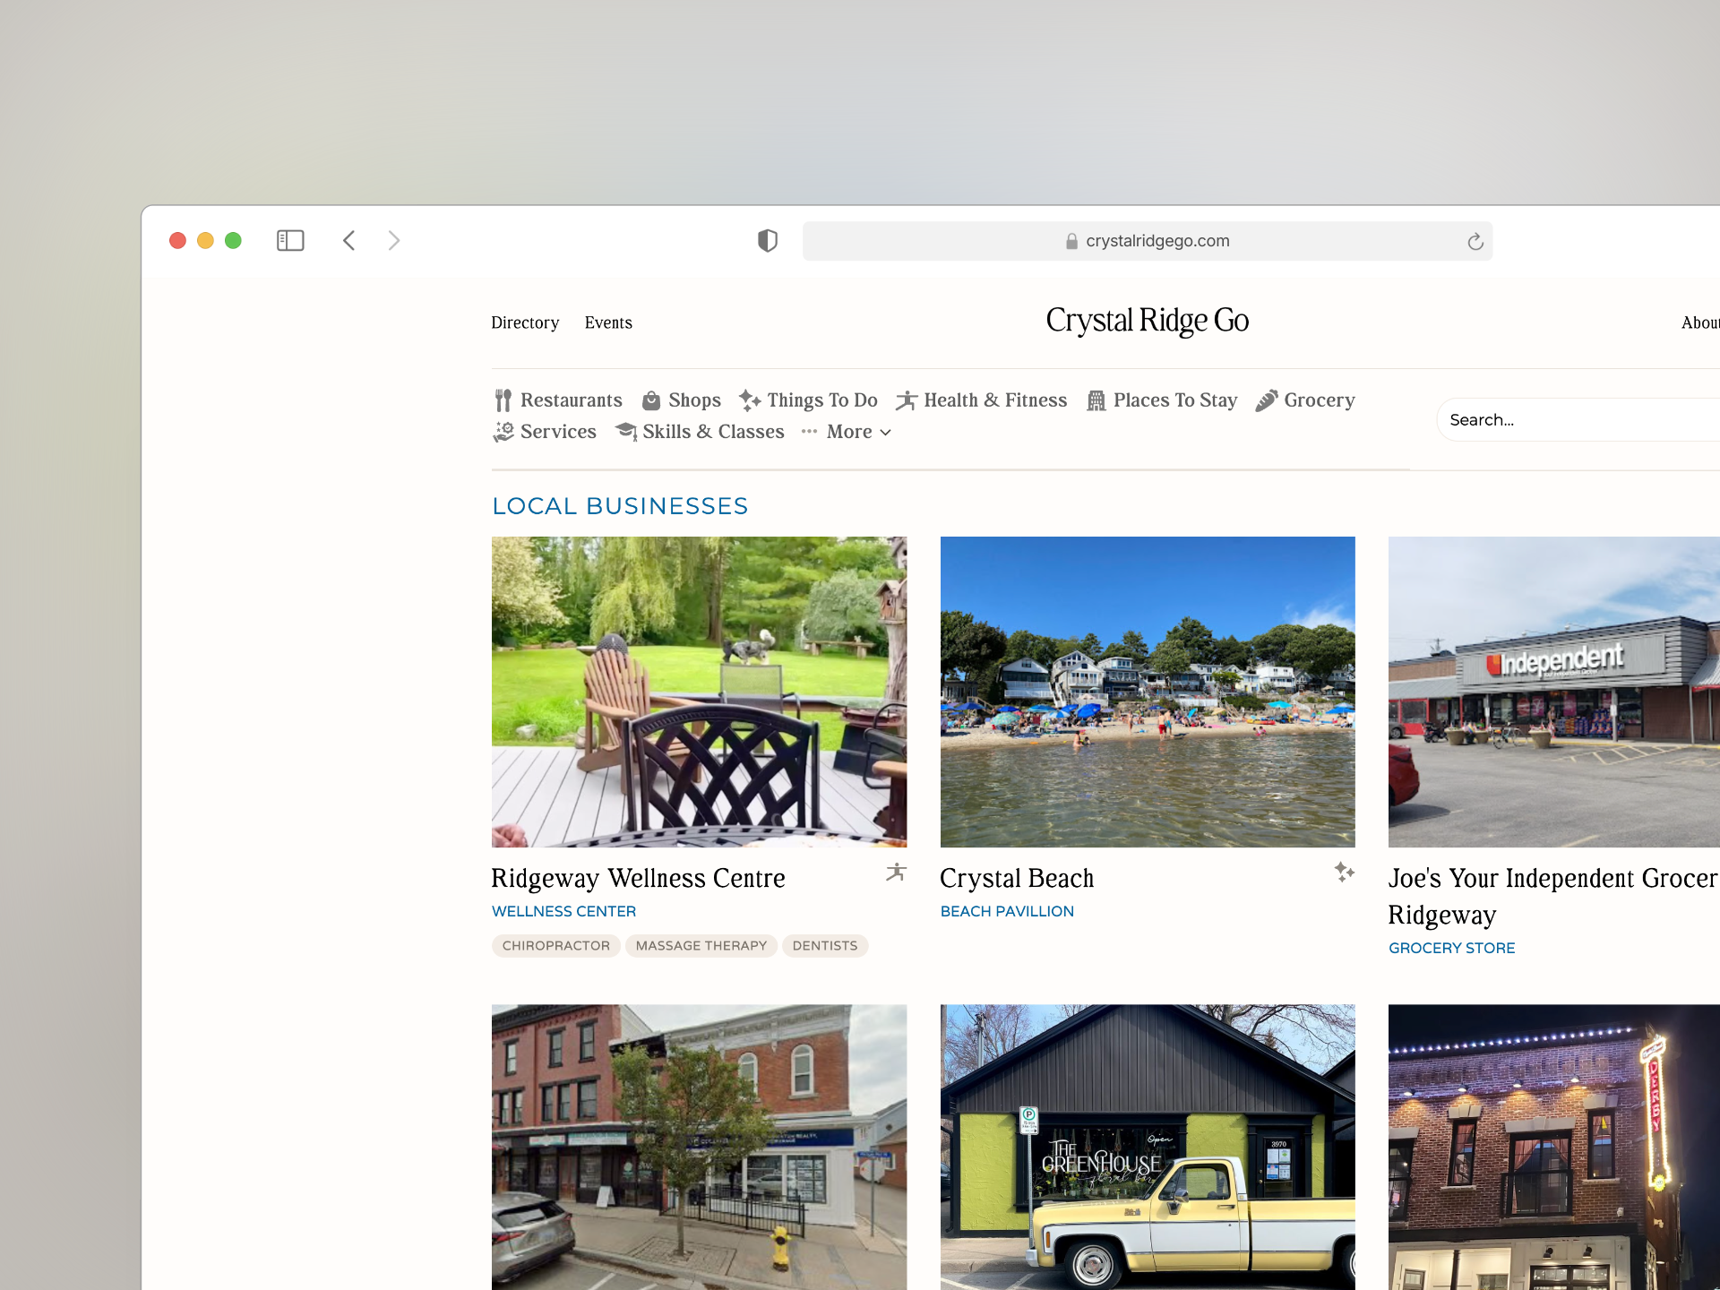Screen dimensions: 1720x1290
Task: Open the Ridgeway Wellness Centre listing title
Action: click(638, 878)
